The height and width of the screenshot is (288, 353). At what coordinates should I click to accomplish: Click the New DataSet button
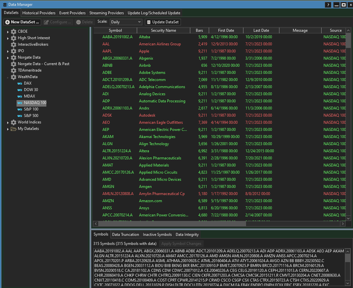coord(22,22)
